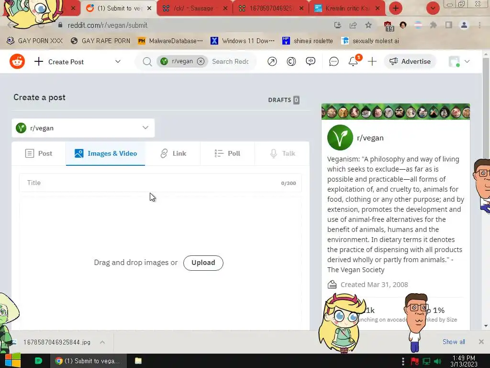The width and height of the screenshot is (490, 368).
Task: Show hidden tray icons overflow
Action: (x=403, y=361)
